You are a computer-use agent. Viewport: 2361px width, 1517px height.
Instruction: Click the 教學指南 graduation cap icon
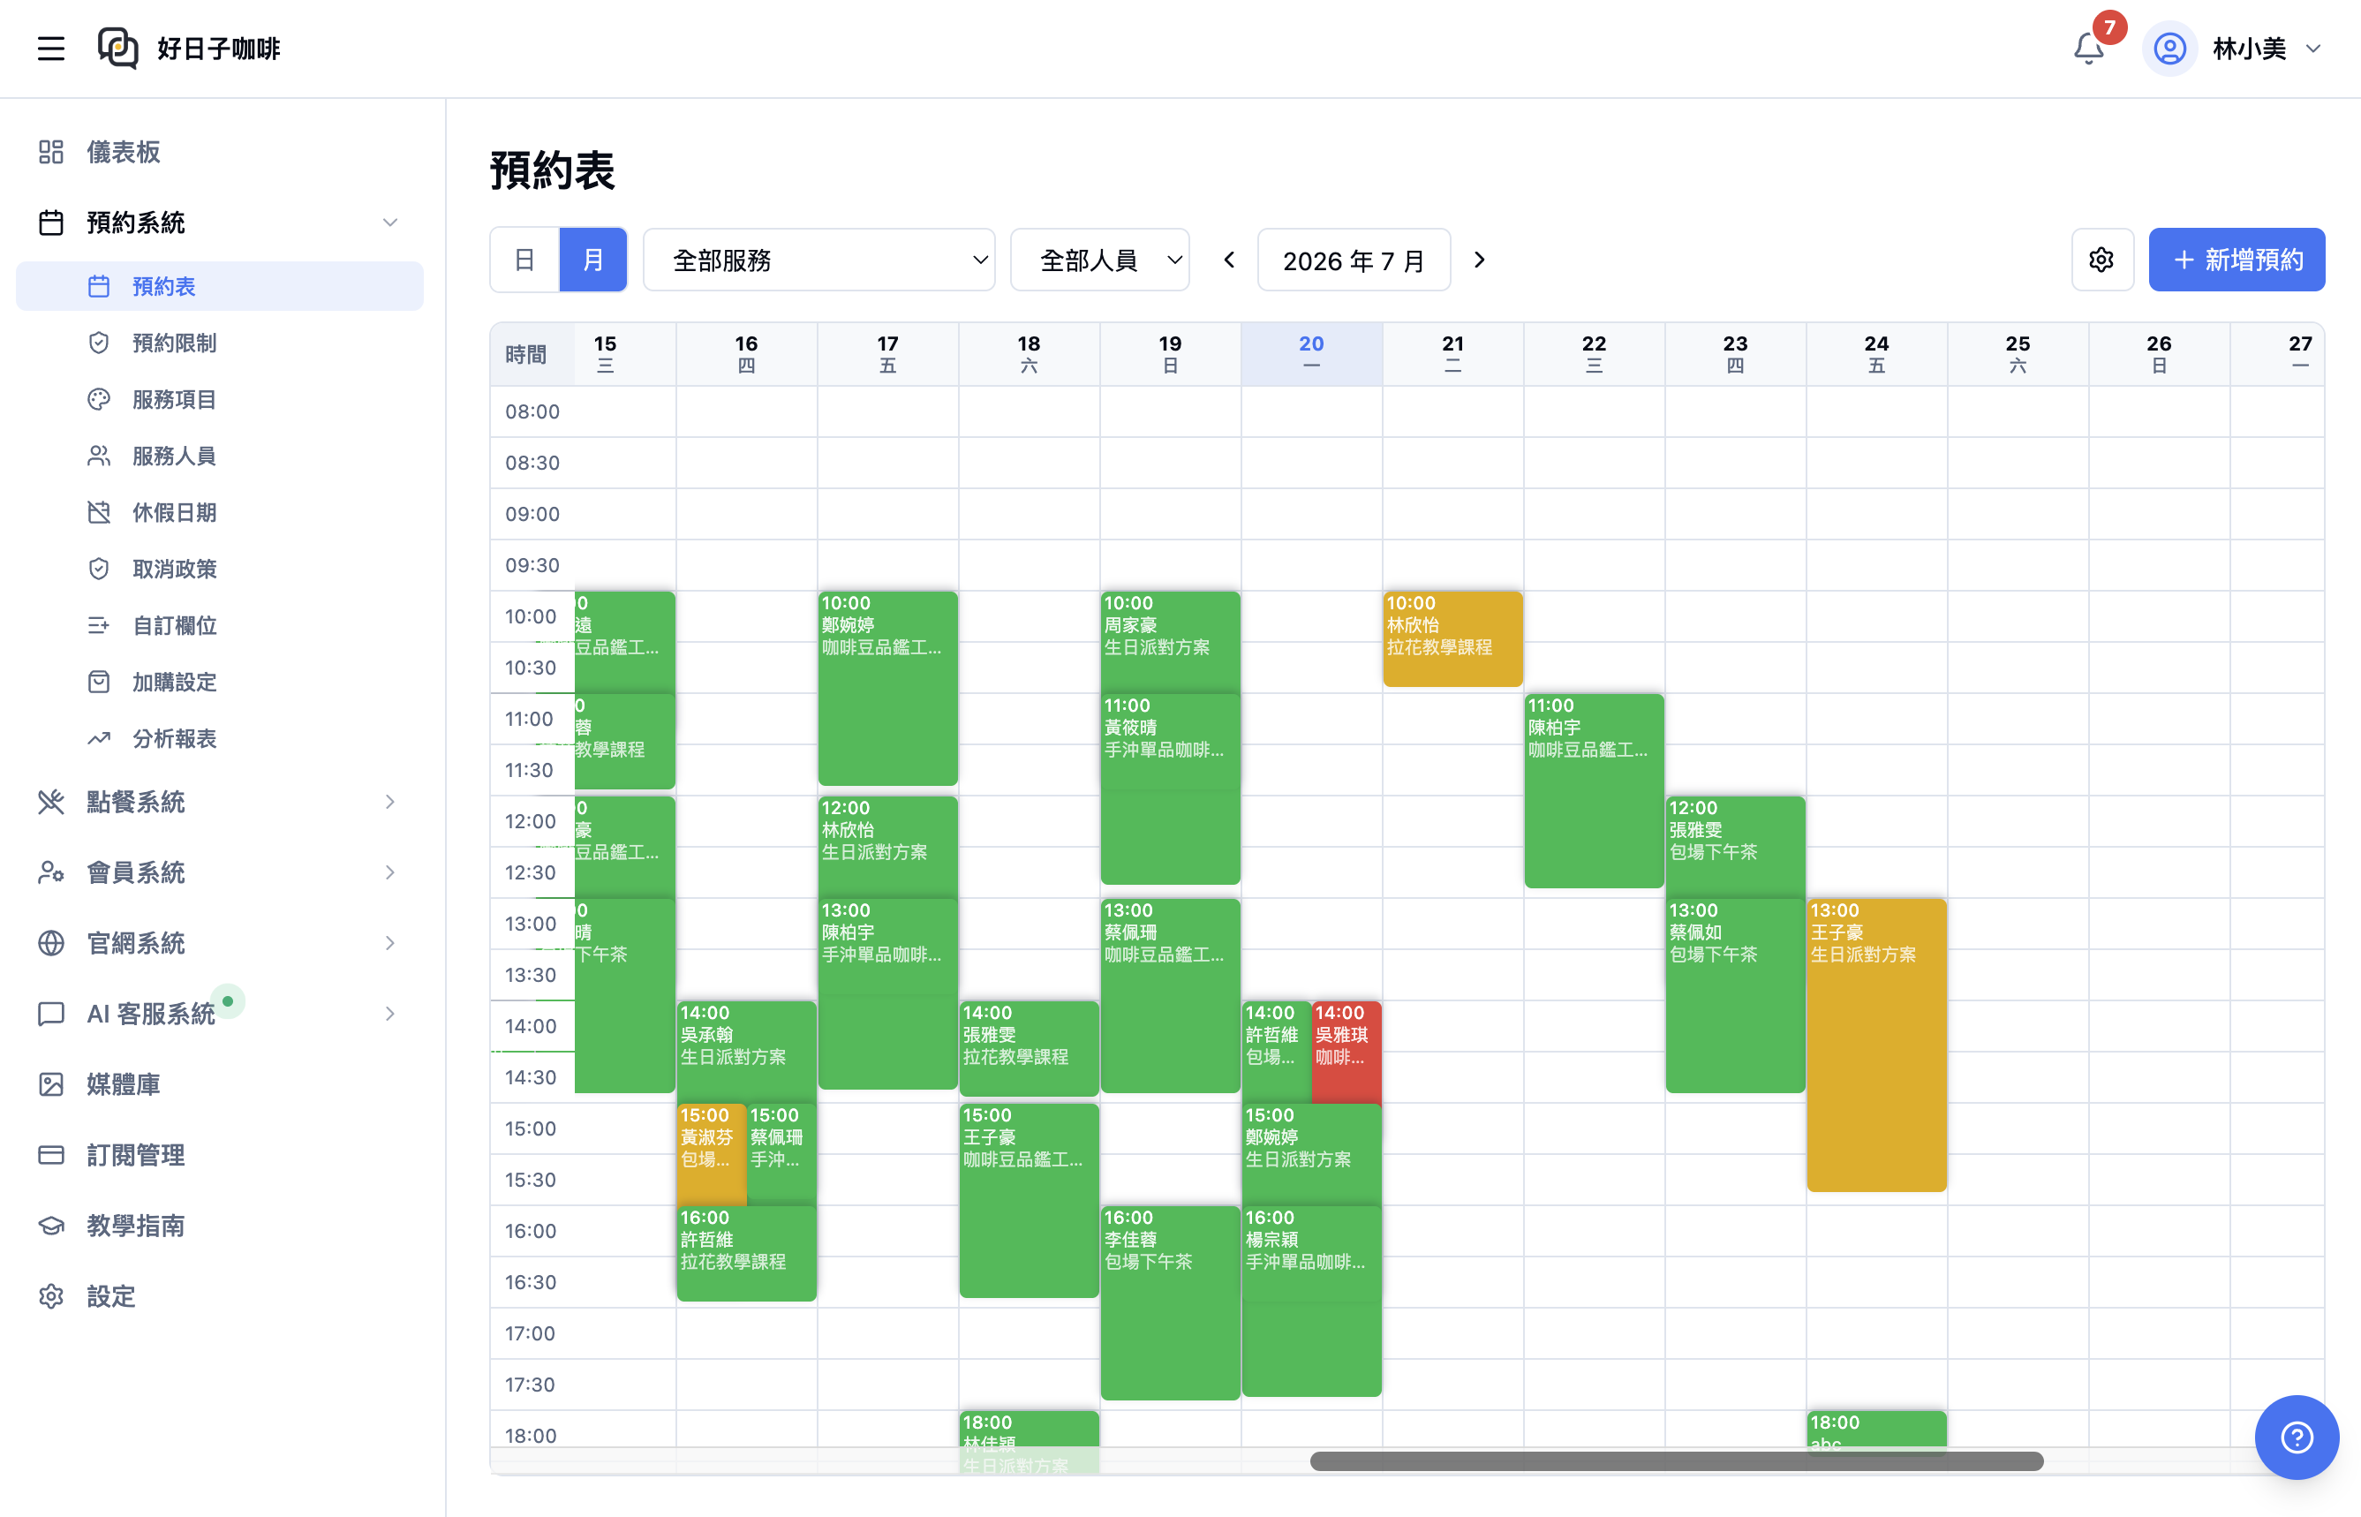[51, 1226]
